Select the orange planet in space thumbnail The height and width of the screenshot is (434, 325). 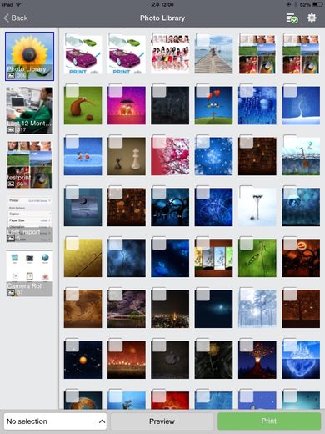pyautogui.click(x=82, y=360)
